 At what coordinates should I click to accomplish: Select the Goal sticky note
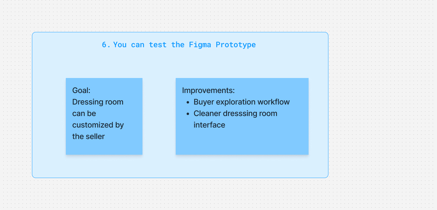click(x=104, y=116)
